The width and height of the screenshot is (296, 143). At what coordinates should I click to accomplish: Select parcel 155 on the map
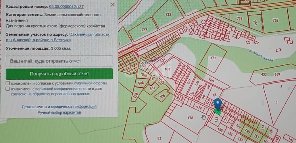tap(220, 130)
